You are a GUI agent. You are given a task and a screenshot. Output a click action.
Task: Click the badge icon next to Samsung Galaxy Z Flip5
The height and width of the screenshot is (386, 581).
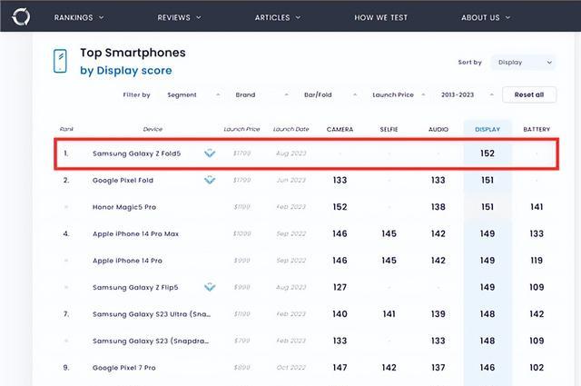coord(210,287)
